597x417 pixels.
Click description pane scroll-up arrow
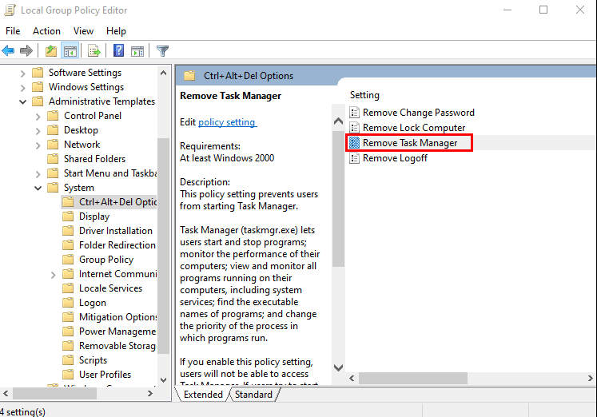338,121
